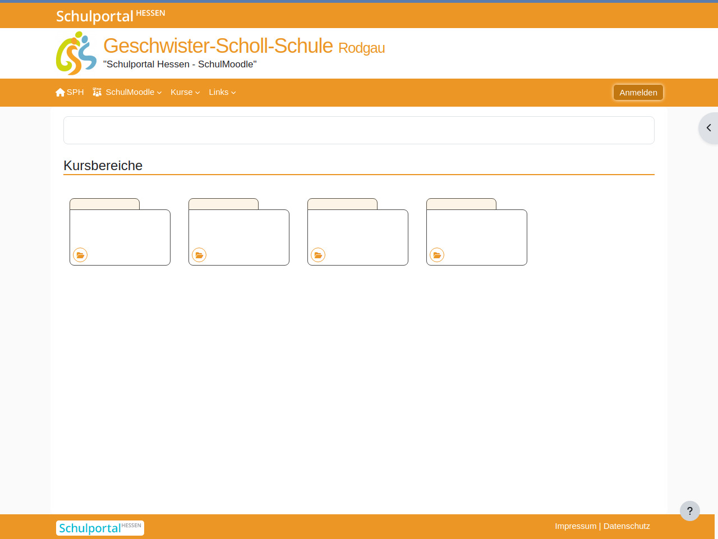
Task: Click the SPH home icon
Action: tap(60, 92)
